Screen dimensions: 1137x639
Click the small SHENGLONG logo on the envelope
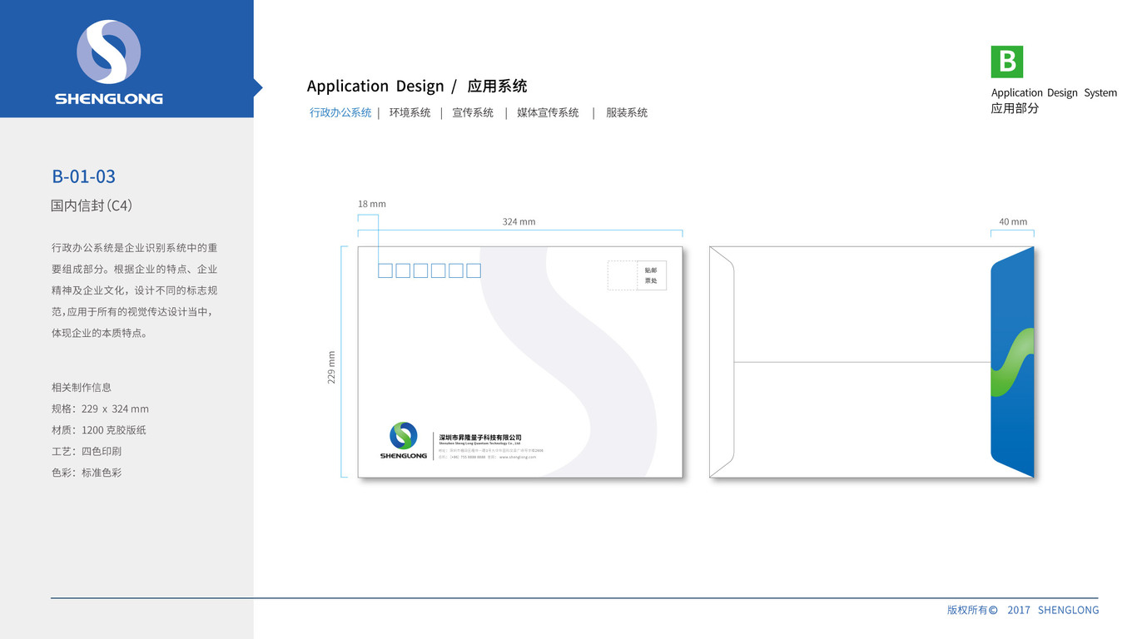tap(404, 441)
